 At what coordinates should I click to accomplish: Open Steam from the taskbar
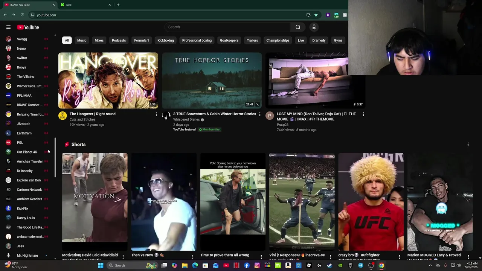tap(329, 265)
